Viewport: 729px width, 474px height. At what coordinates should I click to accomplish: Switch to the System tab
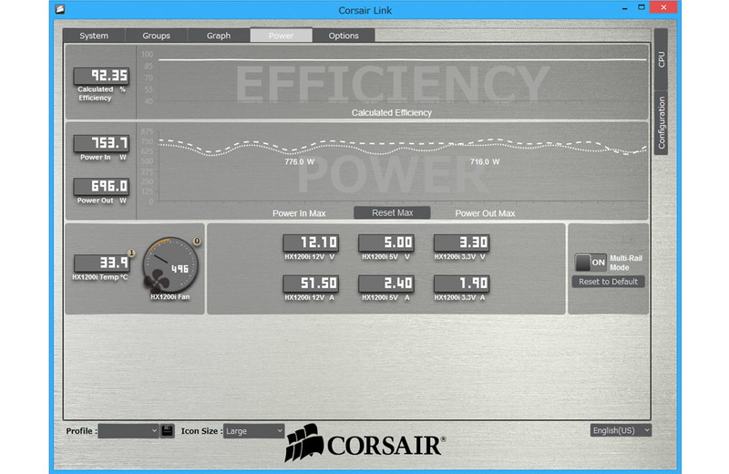click(x=94, y=36)
